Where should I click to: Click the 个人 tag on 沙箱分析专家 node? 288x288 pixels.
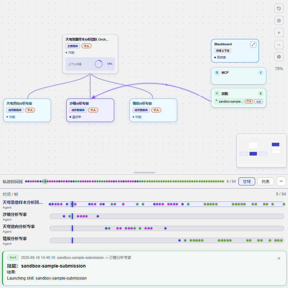(93, 110)
